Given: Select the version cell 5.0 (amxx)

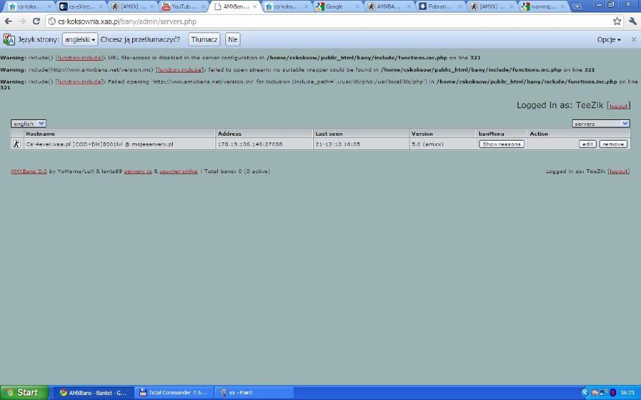Looking at the screenshot, I should [428, 144].
